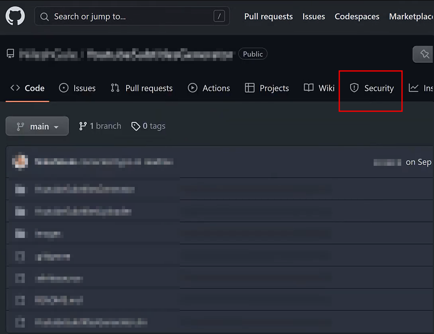Click Pull requests in the top navigation
Viewport: 434px width, 334px height.
click(268, 16)
